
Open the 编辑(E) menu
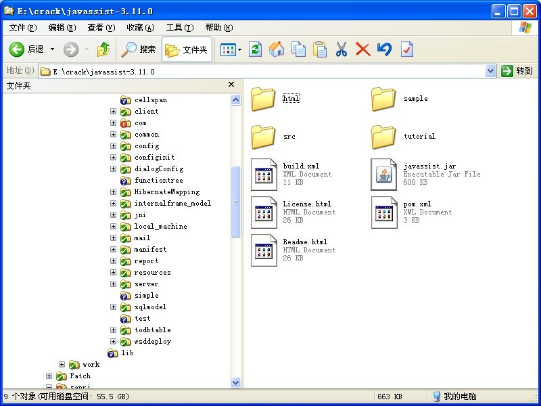(x=62, y=28)
